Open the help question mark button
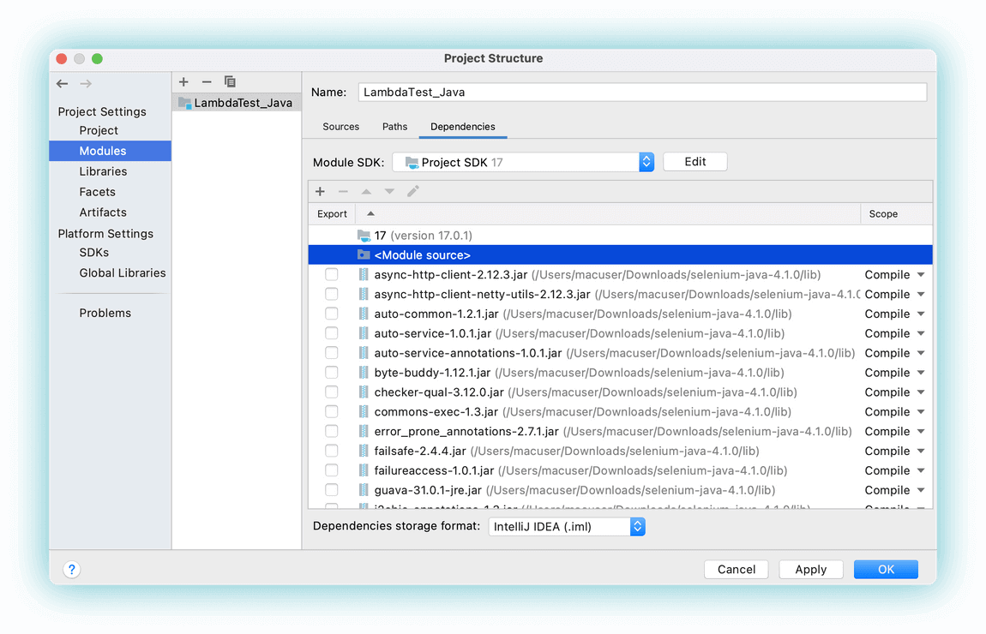The width and height of the screenshot is (986, 634). pyautogui.click(x=72, y=569)
